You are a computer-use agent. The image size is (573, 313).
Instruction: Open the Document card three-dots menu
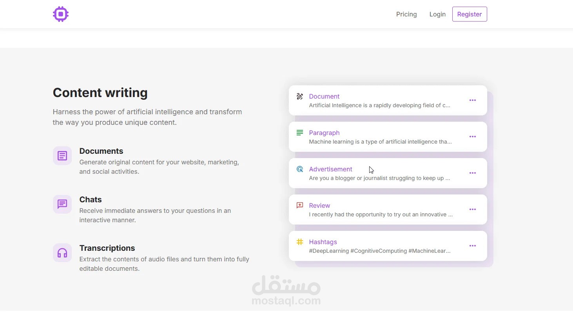click(473, 100)
